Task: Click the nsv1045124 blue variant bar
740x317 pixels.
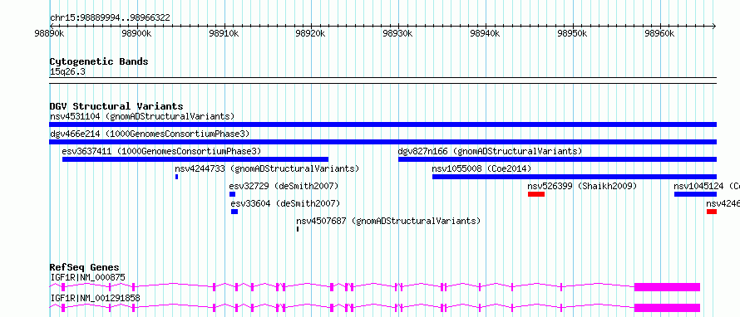Action: click(x=695, y=194)
